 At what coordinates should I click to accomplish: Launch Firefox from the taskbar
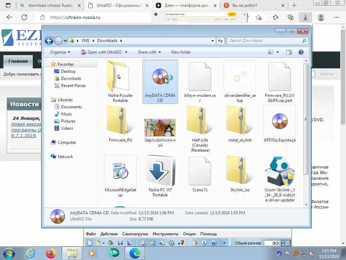click(x=51, y=253)
